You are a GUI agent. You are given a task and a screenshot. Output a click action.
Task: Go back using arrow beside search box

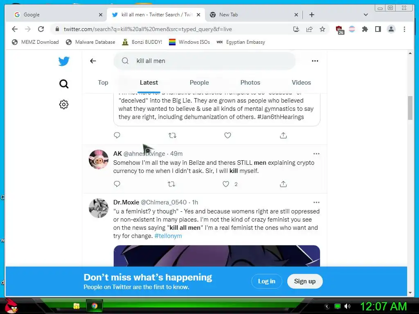[x=93, y=61]
